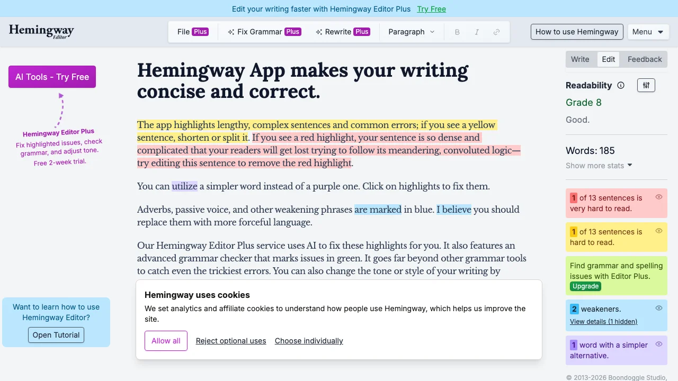The height and width of the screenshot is (381, 678).
Task: Click the "Grade 8" readability score
Action: (584, 103)
